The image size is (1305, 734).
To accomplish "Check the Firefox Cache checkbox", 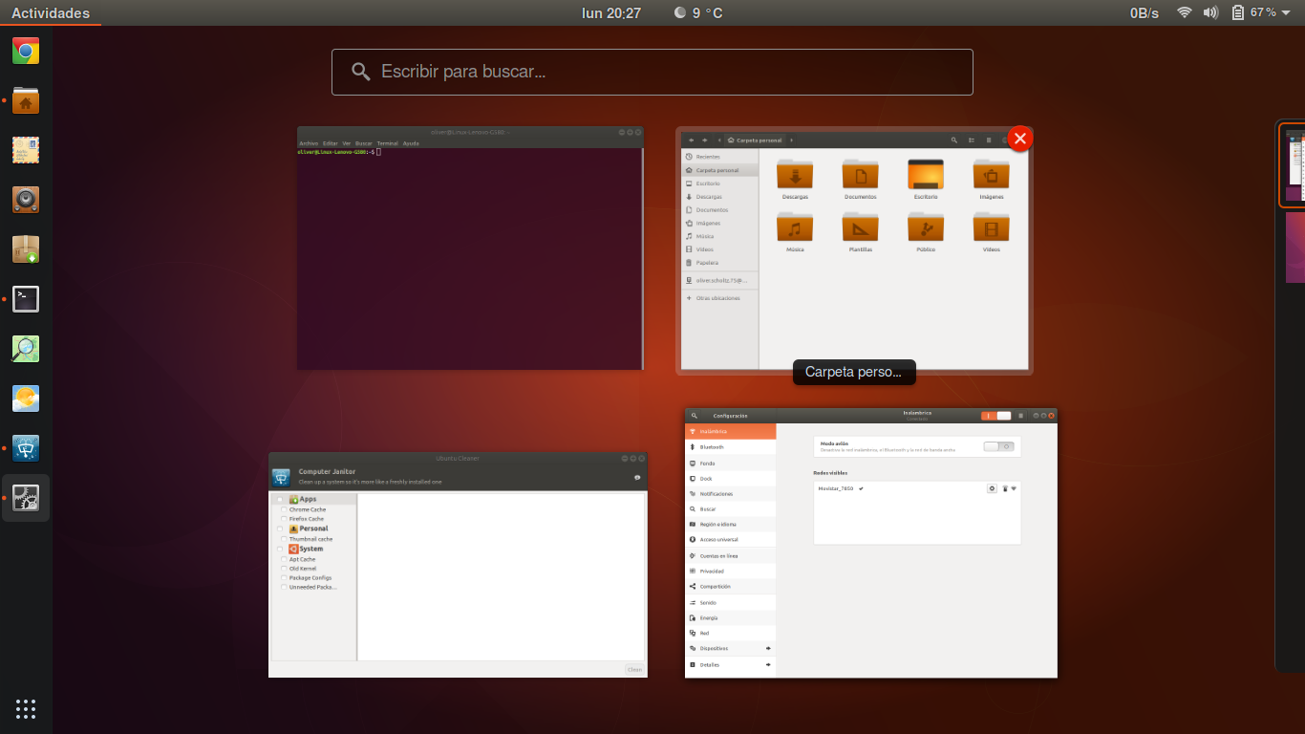I will (284, 519).
